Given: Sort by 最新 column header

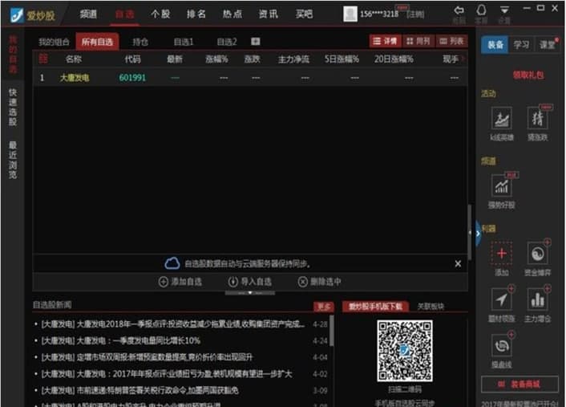Looking at the screenshot, I should click(175, 59).
